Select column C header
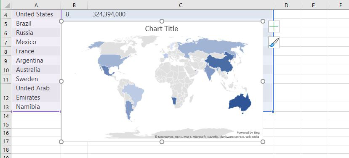This screenshot has width=349, height=158. [180, 5]
